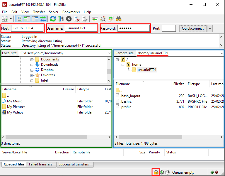
Task: Open the Edit menu
Action: (x=14, y=12)
